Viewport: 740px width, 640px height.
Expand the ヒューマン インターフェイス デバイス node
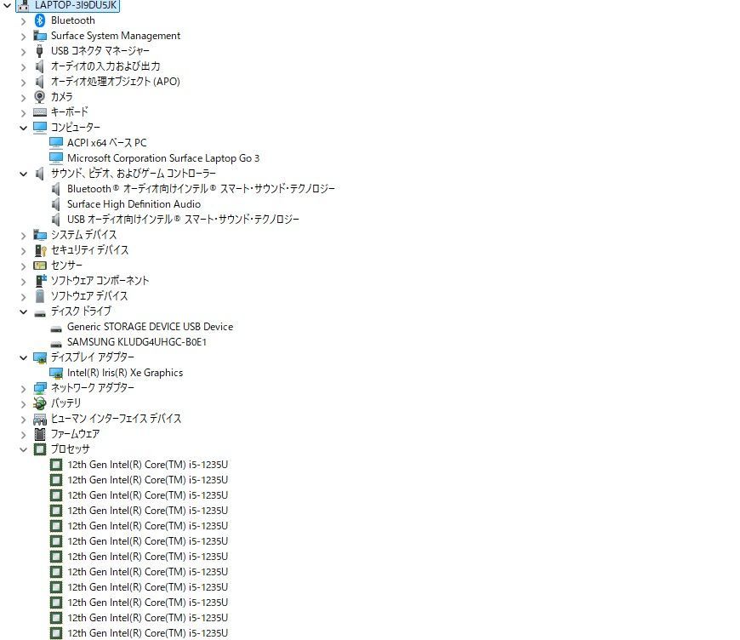coord(23,418)
